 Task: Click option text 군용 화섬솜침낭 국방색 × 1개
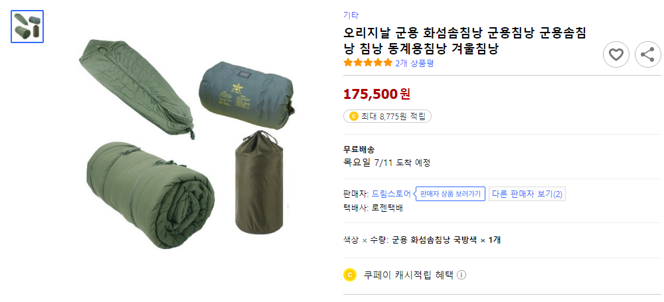point(446,240)
